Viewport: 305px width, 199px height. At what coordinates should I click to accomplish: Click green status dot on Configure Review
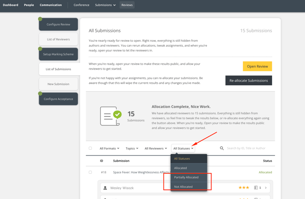40,19
